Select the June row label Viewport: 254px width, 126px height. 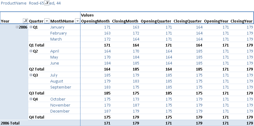pyautogui.click(x=55, y=63)
